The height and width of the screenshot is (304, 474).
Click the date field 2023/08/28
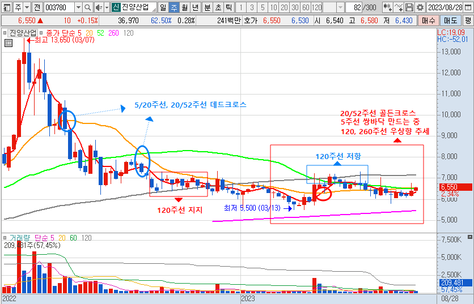(445, 7)
